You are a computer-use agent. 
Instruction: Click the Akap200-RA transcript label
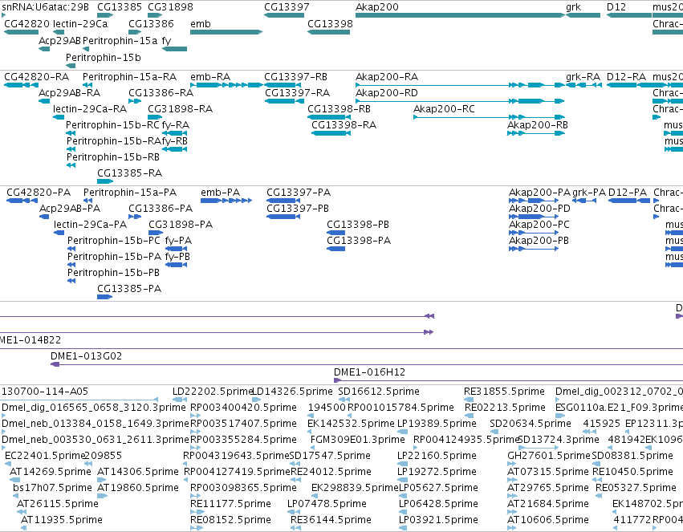point(387,76)
